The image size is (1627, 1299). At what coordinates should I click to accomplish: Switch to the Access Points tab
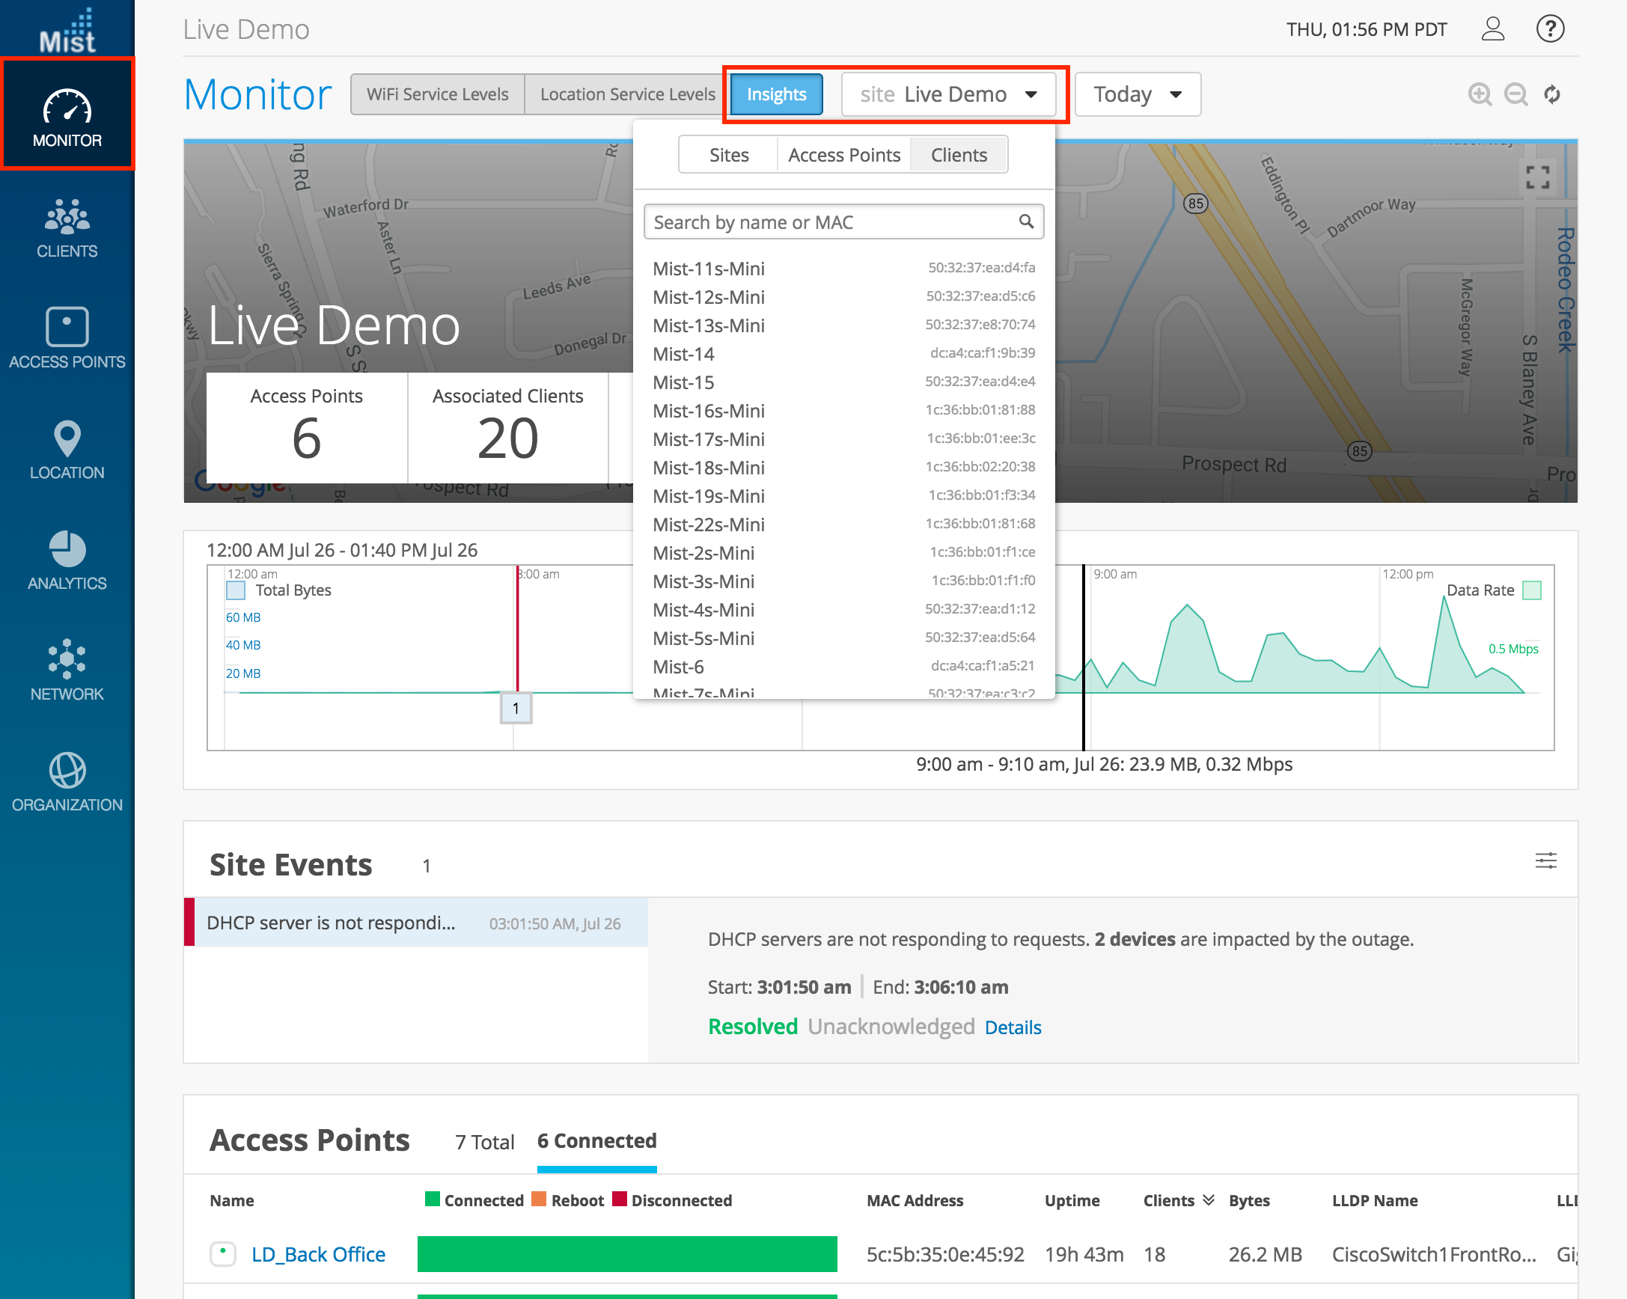843,155
